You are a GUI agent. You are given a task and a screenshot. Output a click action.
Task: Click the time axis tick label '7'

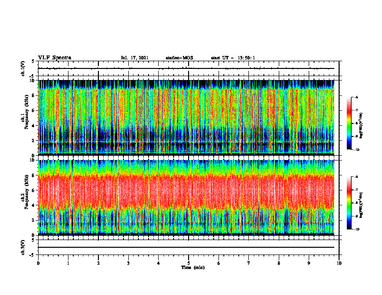click(249, 263)
